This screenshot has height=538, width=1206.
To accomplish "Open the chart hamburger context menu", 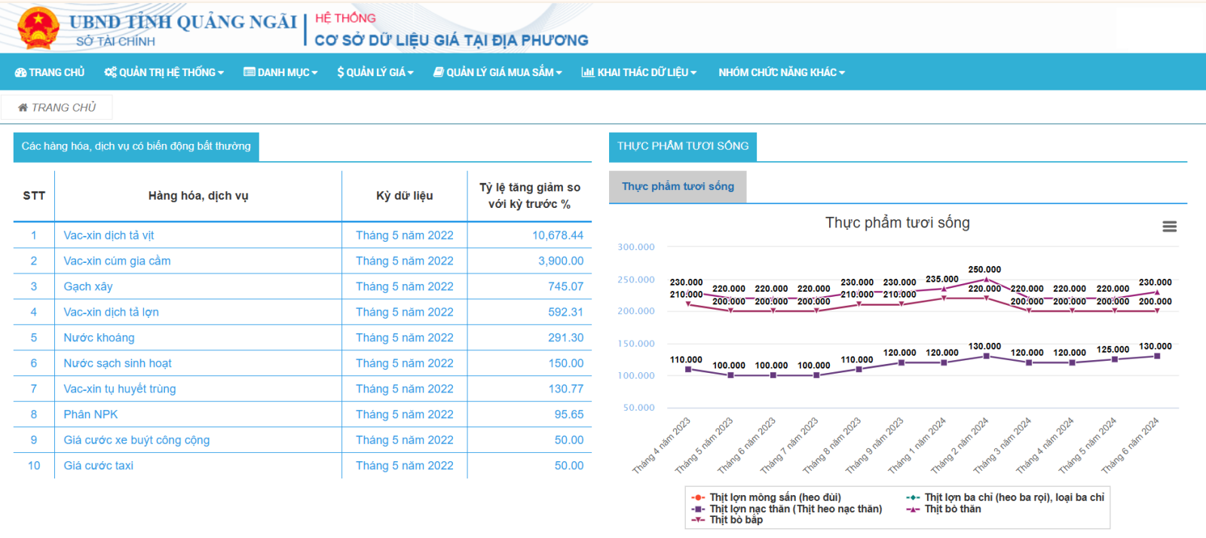I will pyautogui.click(x=1169, y=227).
